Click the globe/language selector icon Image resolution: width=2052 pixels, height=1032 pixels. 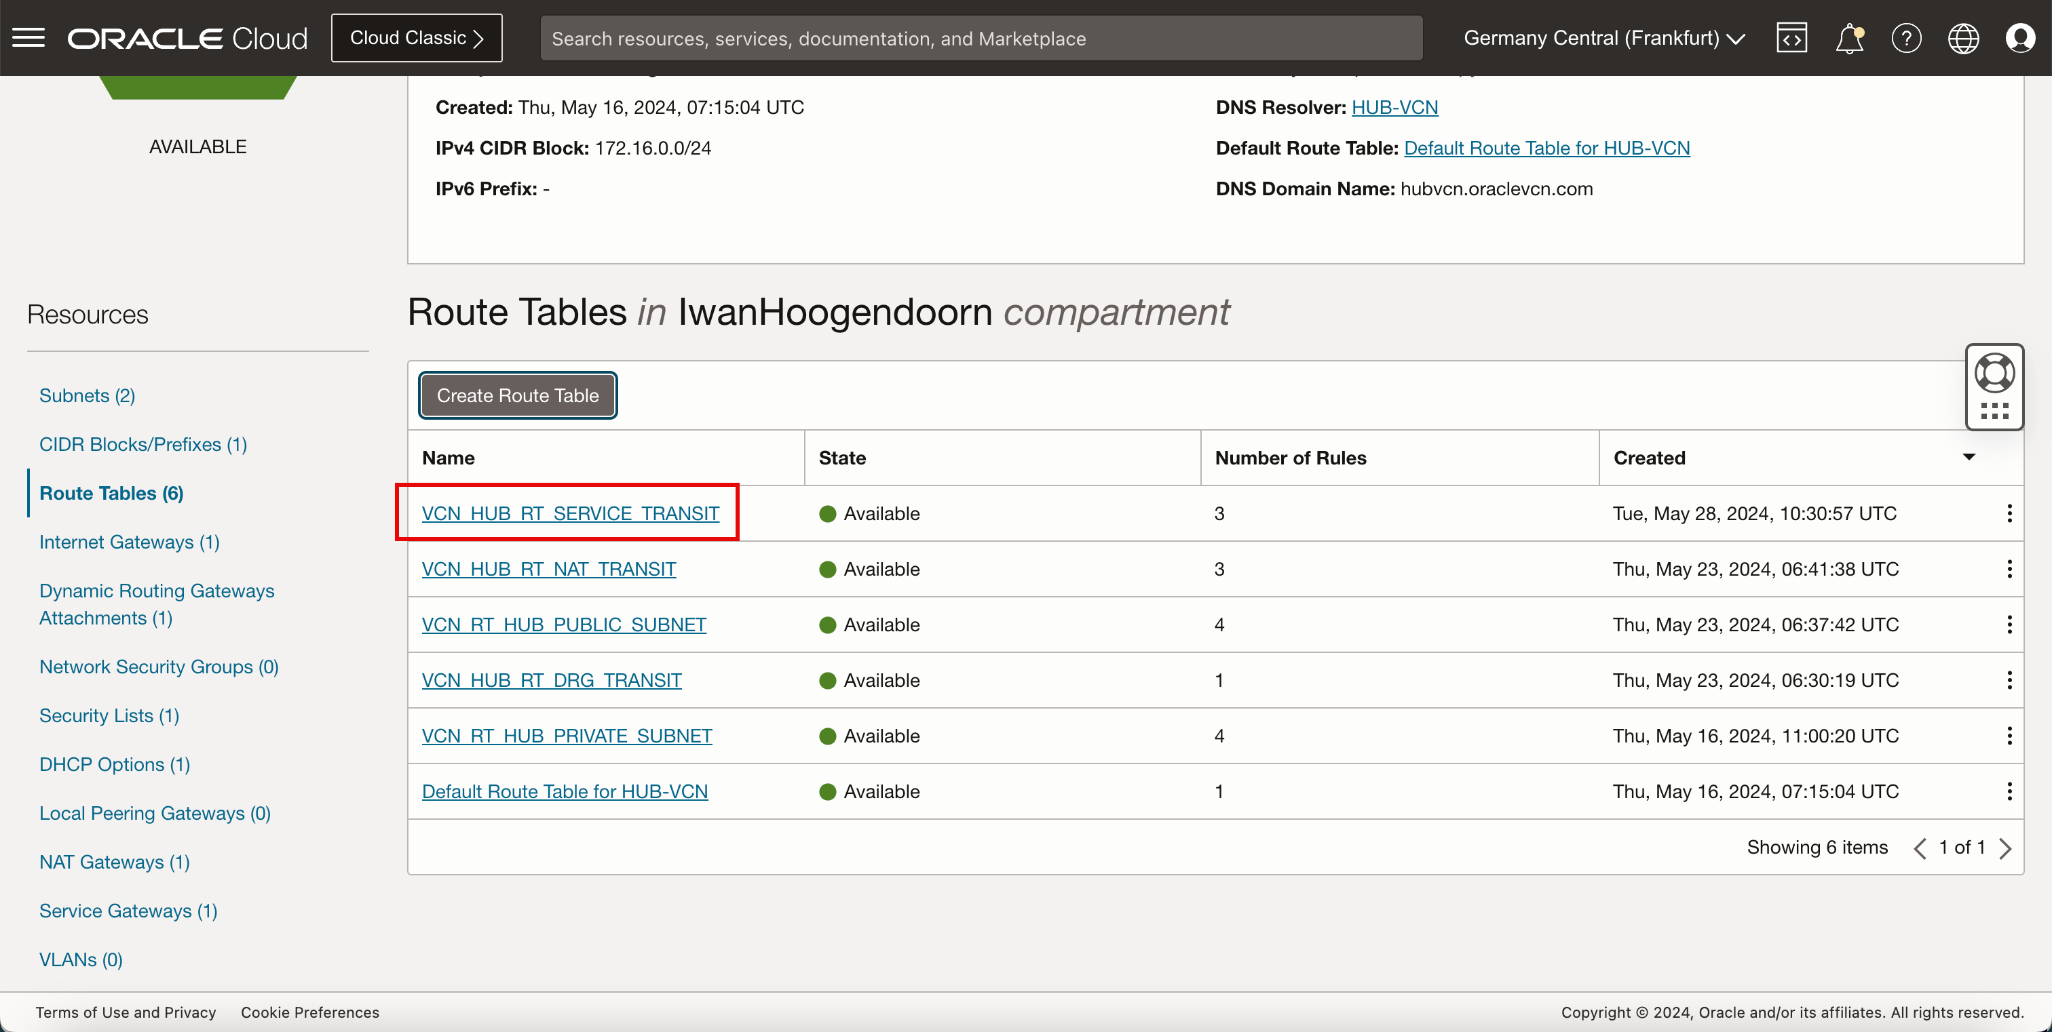click(x=1964, y=38)
